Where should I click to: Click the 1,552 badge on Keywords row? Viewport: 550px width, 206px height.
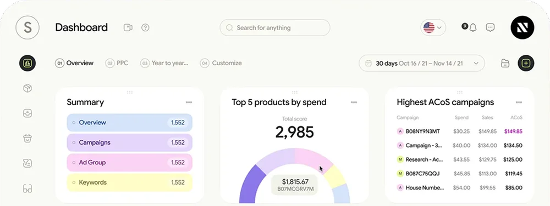178,182
